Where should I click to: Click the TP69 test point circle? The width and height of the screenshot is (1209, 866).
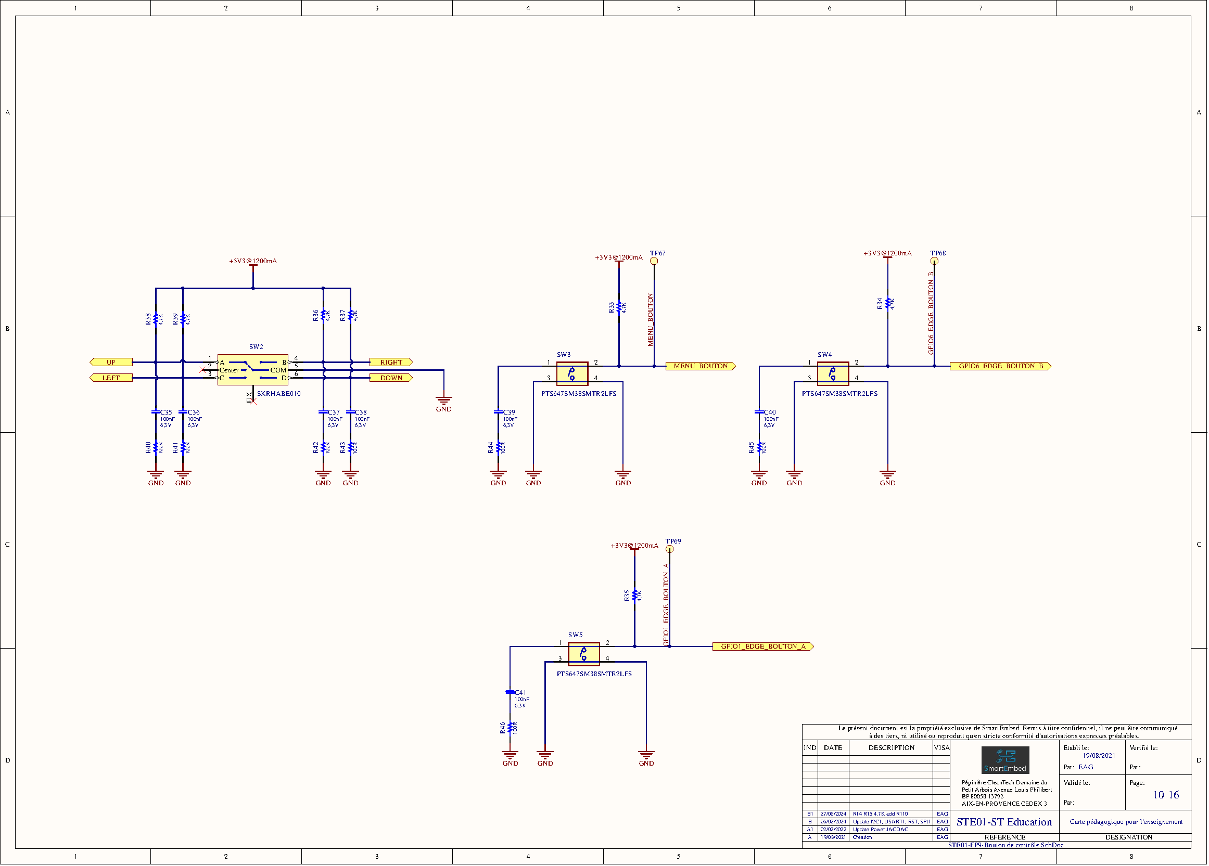[669, 549]
